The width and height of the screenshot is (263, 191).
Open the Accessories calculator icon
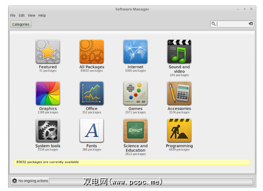point(179,93)
